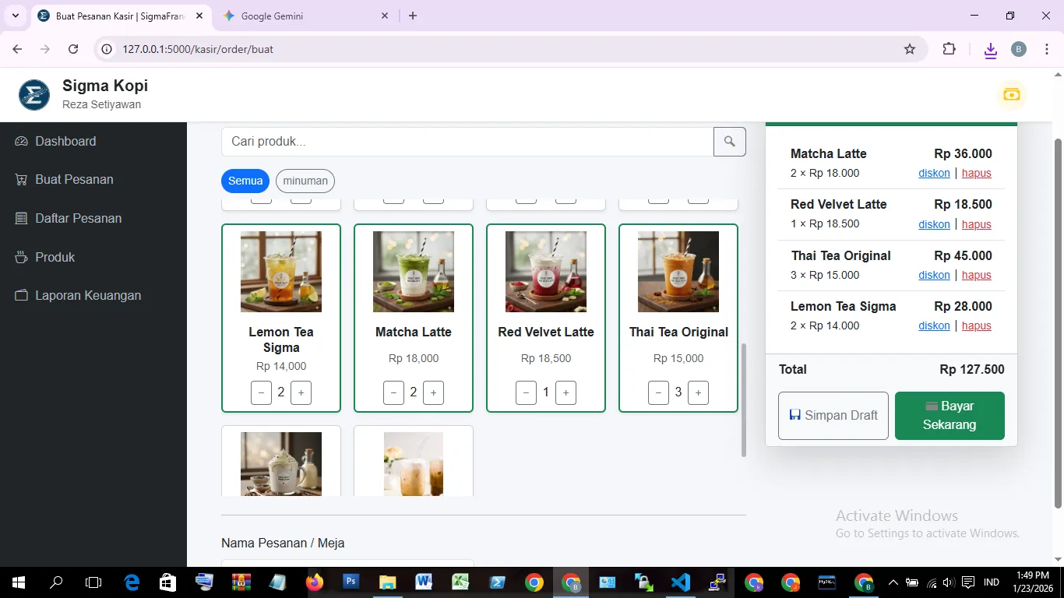Open Word from the taskbar
This screenshot has height=598, width=1064.
pyautogui.click(x=424, y=582)
